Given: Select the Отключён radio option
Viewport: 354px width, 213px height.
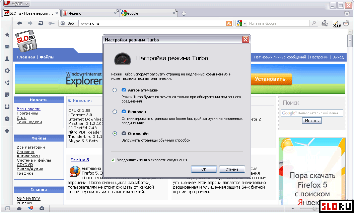Looking at the screenshot, I should point(115,133).
